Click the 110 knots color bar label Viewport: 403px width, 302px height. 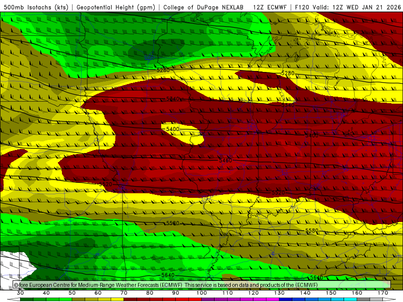tap(228, 293)
